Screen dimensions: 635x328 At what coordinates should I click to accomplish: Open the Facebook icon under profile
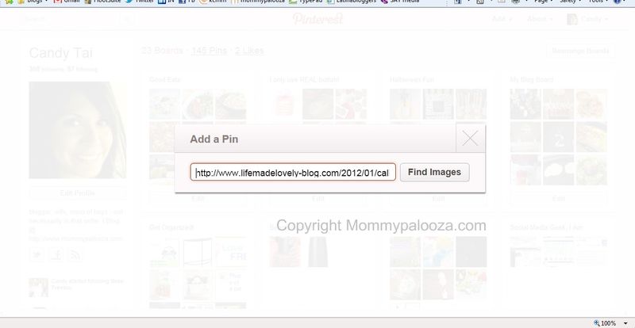coord(56,254)
